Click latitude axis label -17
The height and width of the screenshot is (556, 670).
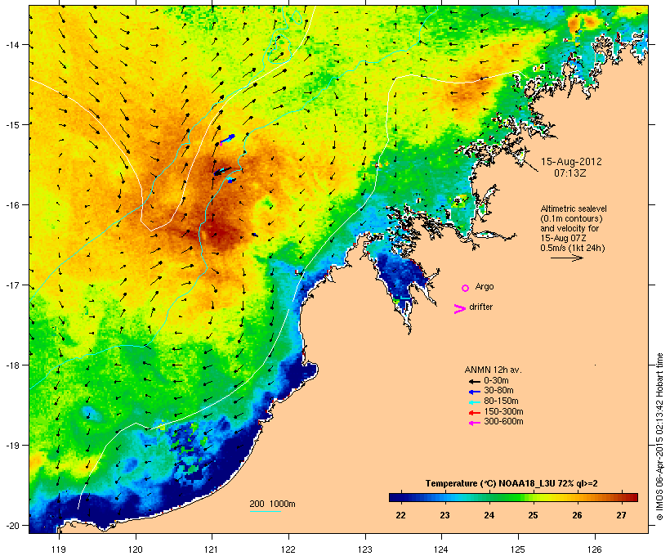tap(11, 285)
